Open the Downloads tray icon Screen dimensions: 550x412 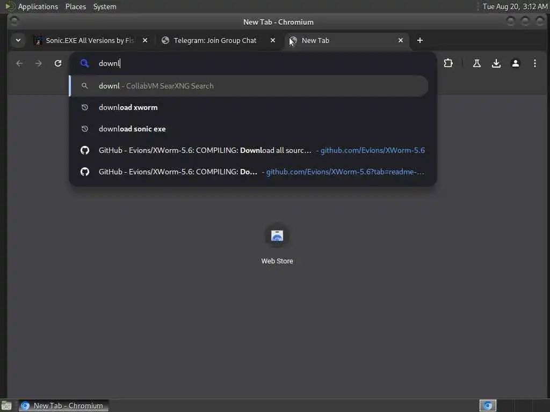[x=496, y=63]
